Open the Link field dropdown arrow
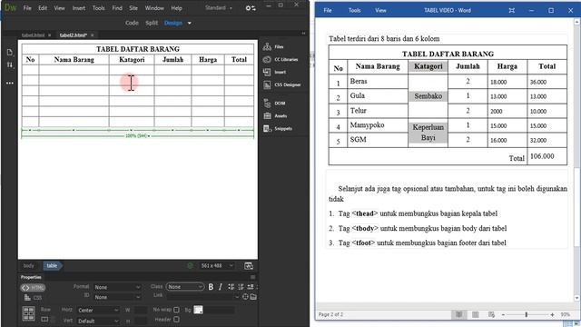This screenshot has width=581, height=327. click(x=237, y=297)
